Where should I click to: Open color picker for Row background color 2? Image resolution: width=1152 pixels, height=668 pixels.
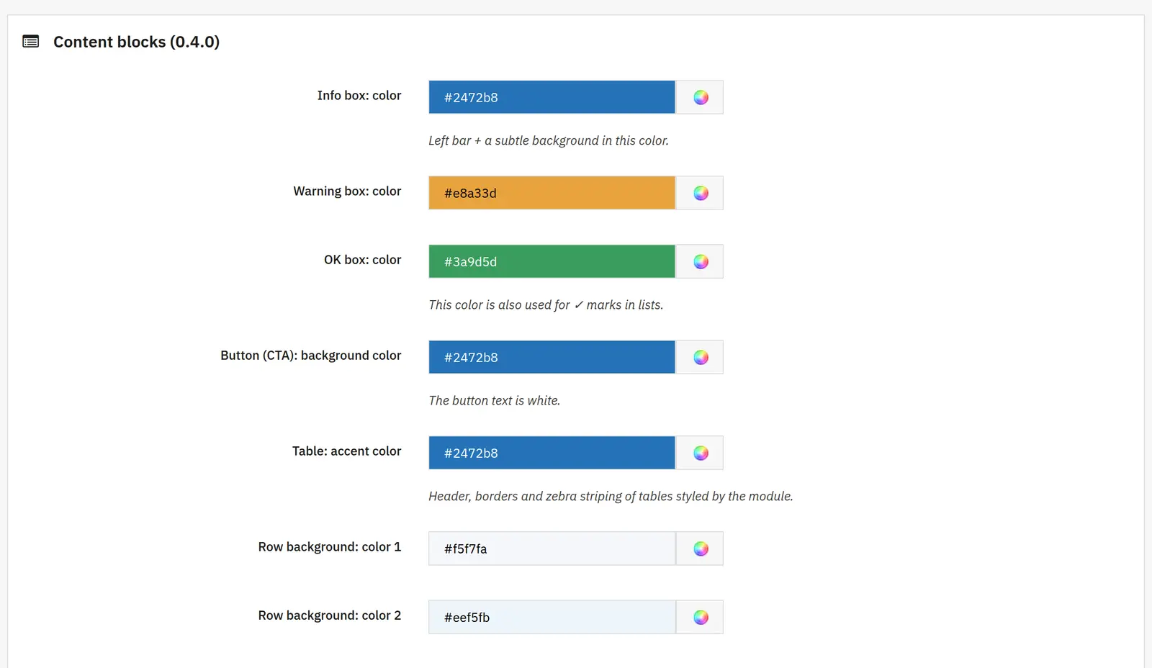[700, 617]
